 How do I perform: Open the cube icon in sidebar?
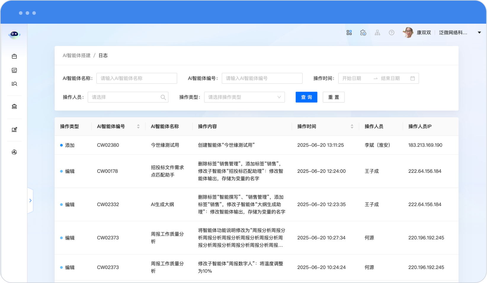coord(14,152)
